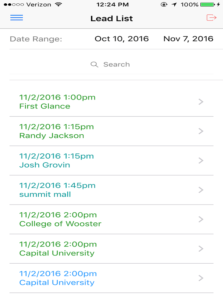The height and width of the screenshot is (297, 223).
Task: Select start date Oct 10, 2016
Action: pos(122,39)
